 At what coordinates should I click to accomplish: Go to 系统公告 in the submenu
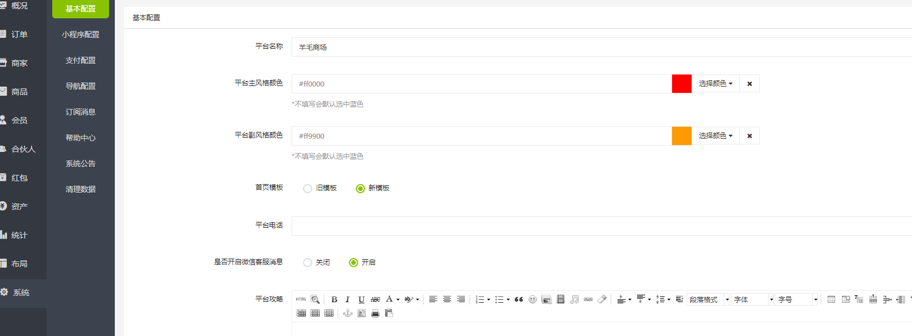(80, 163)
